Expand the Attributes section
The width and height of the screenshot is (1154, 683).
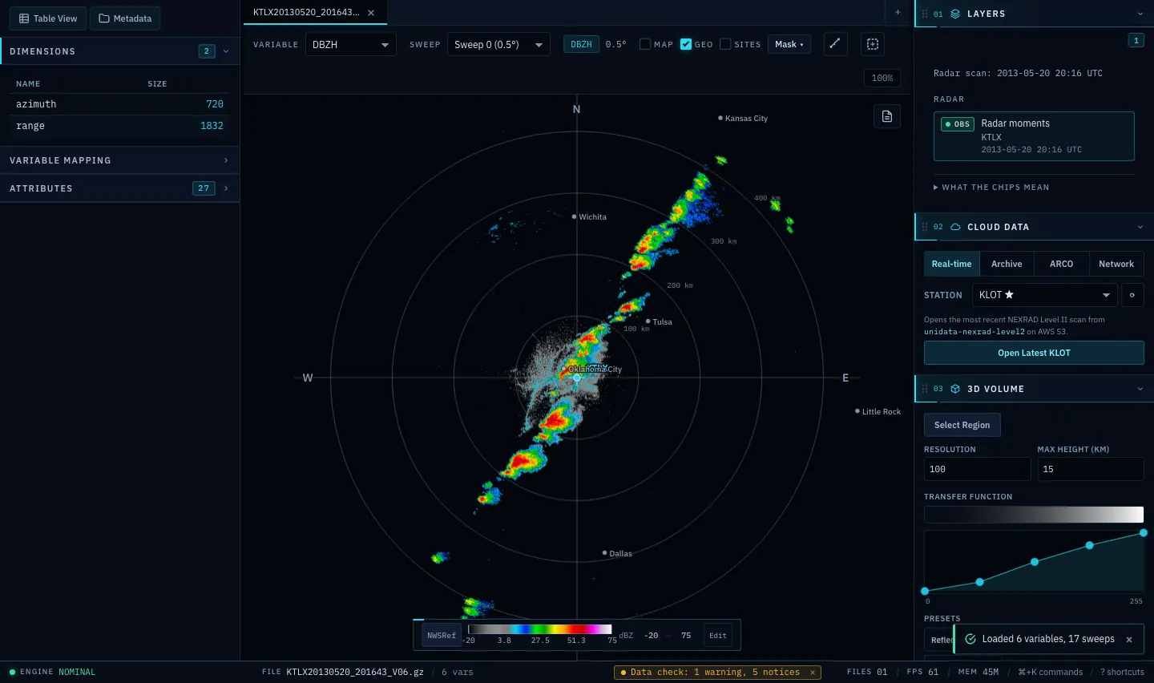[x=119, y=188]
